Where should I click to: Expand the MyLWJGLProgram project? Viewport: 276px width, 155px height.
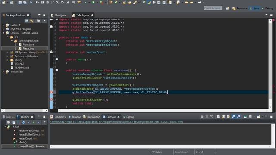[3, 29]
